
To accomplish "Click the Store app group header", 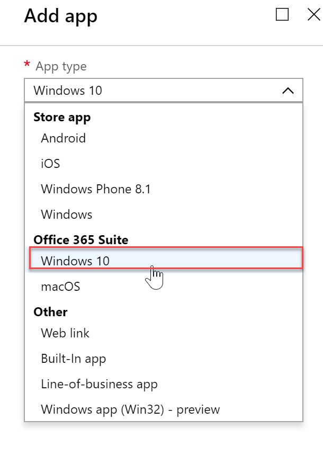I will click(62, 118).
